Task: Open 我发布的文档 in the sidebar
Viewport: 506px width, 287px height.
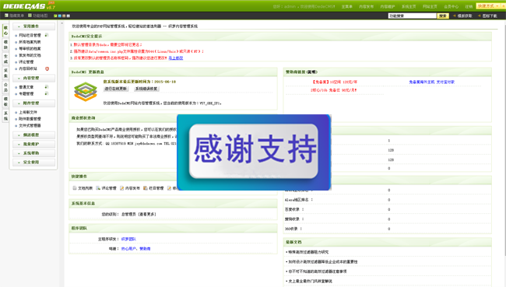Action: point(30,55)
